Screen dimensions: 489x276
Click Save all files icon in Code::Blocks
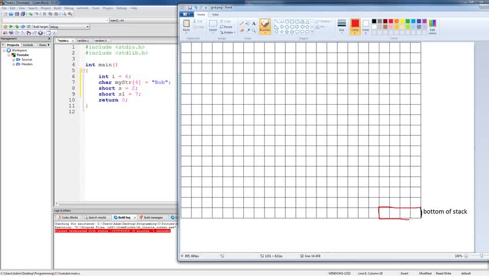[x=22, y=14]
